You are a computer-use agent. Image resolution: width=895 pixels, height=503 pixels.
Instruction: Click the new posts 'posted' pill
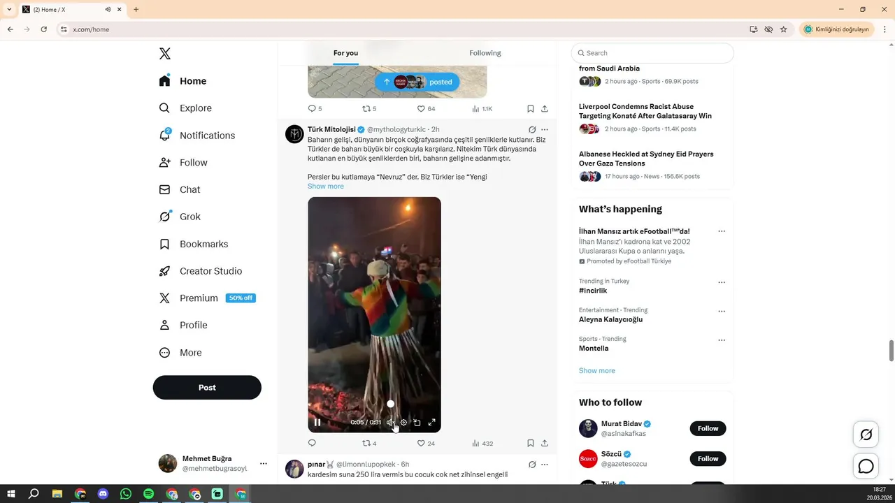(x=417, y=82)
